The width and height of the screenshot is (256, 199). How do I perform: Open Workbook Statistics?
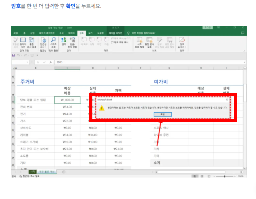[31, 40]
